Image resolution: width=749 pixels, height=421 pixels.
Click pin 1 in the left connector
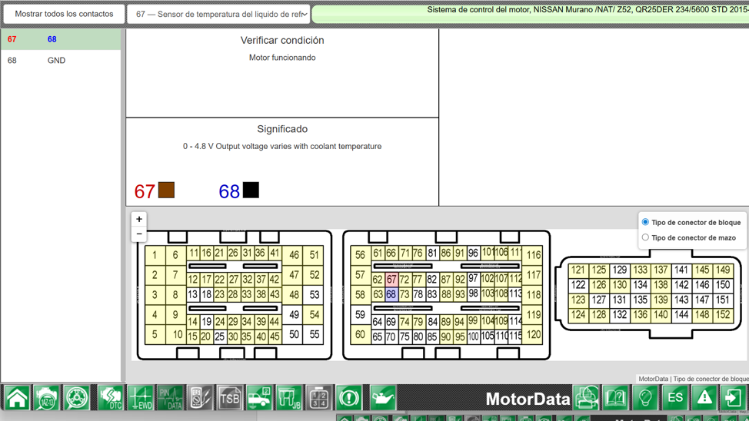pyautogui.click(x=155, y=255)
